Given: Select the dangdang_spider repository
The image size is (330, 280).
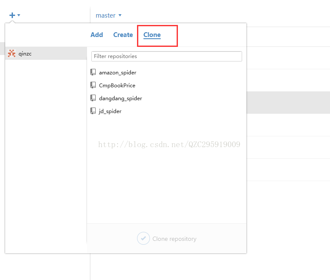Looking at the screenshot, I should tap(120, 98).
